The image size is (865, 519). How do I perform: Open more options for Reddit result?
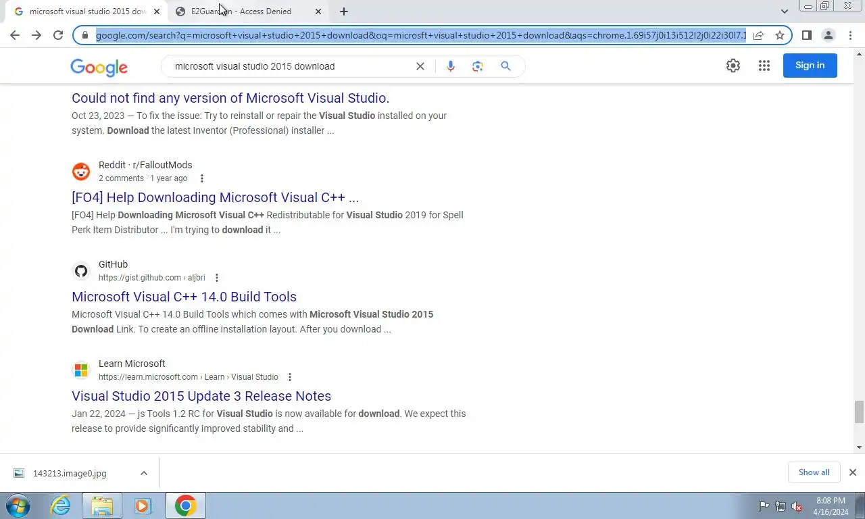[x=201, y=178]
